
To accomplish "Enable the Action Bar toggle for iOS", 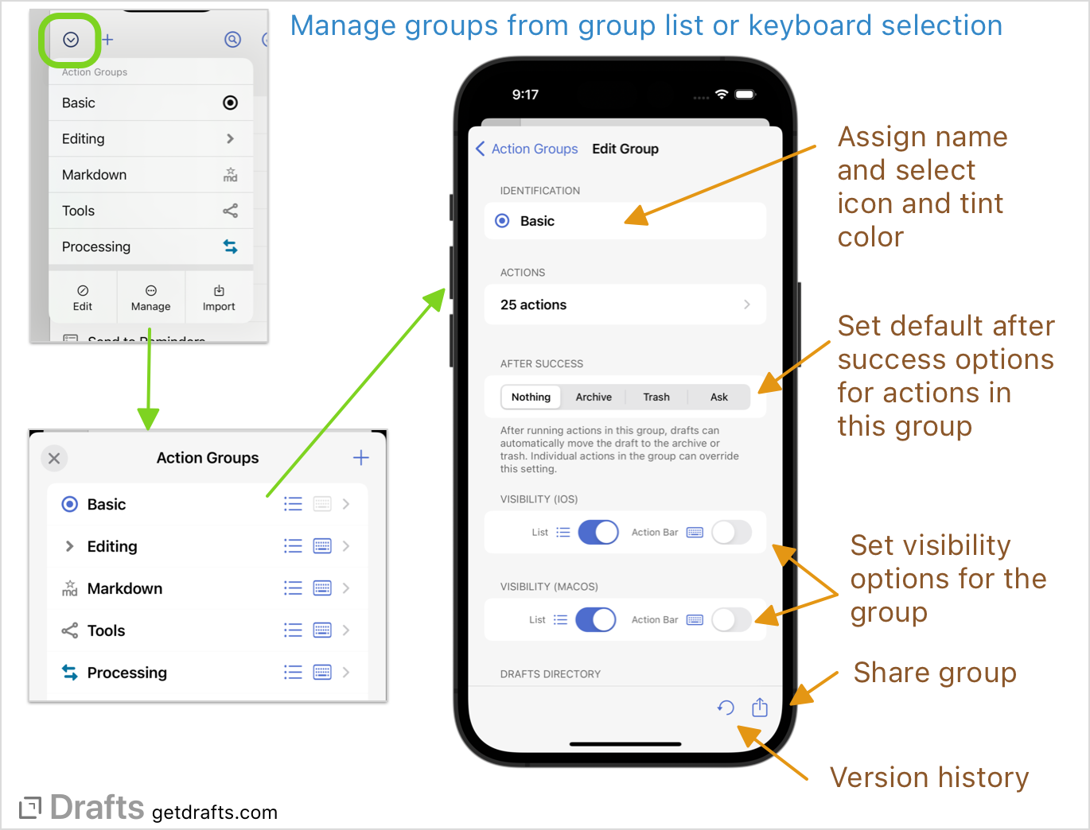I will [x=731, y=532].
